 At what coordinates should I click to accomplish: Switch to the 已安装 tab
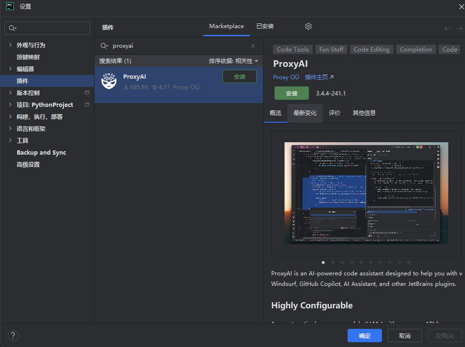(x=265, y=26)
